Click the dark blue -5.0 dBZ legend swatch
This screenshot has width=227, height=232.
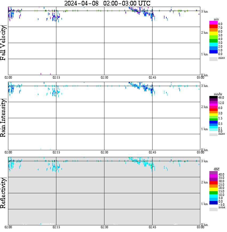(213, 203)
